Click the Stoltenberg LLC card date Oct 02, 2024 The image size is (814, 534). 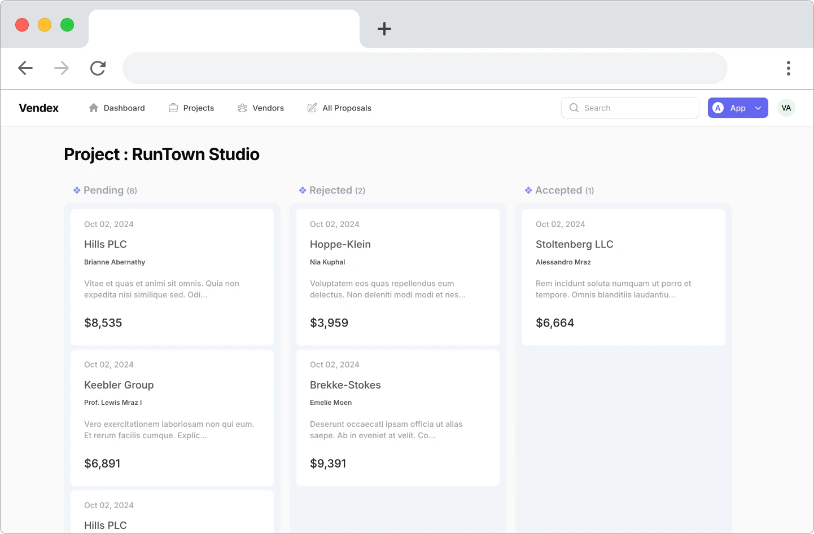(561, 224)
